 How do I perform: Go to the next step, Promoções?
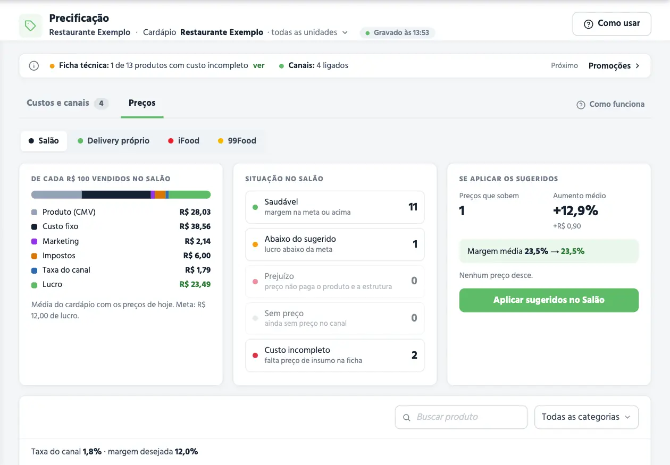[x=614, y=66]
